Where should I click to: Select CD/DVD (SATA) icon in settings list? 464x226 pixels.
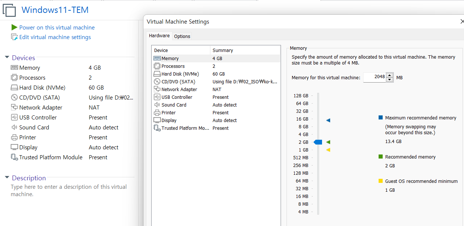pos(157,81)
